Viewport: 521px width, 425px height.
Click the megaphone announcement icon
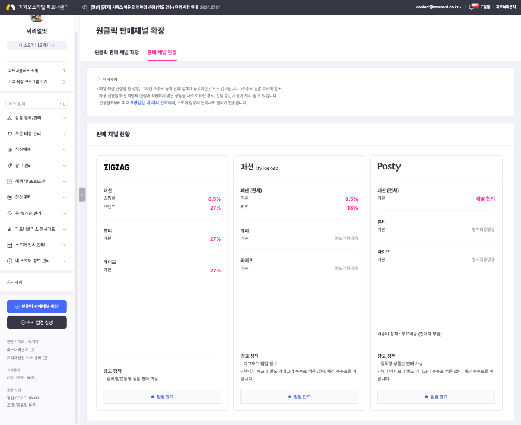[85, 7]
